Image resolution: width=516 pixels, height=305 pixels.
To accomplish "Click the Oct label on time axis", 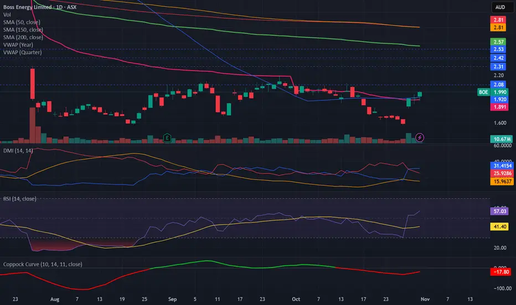I will click(x=296, y=299).
